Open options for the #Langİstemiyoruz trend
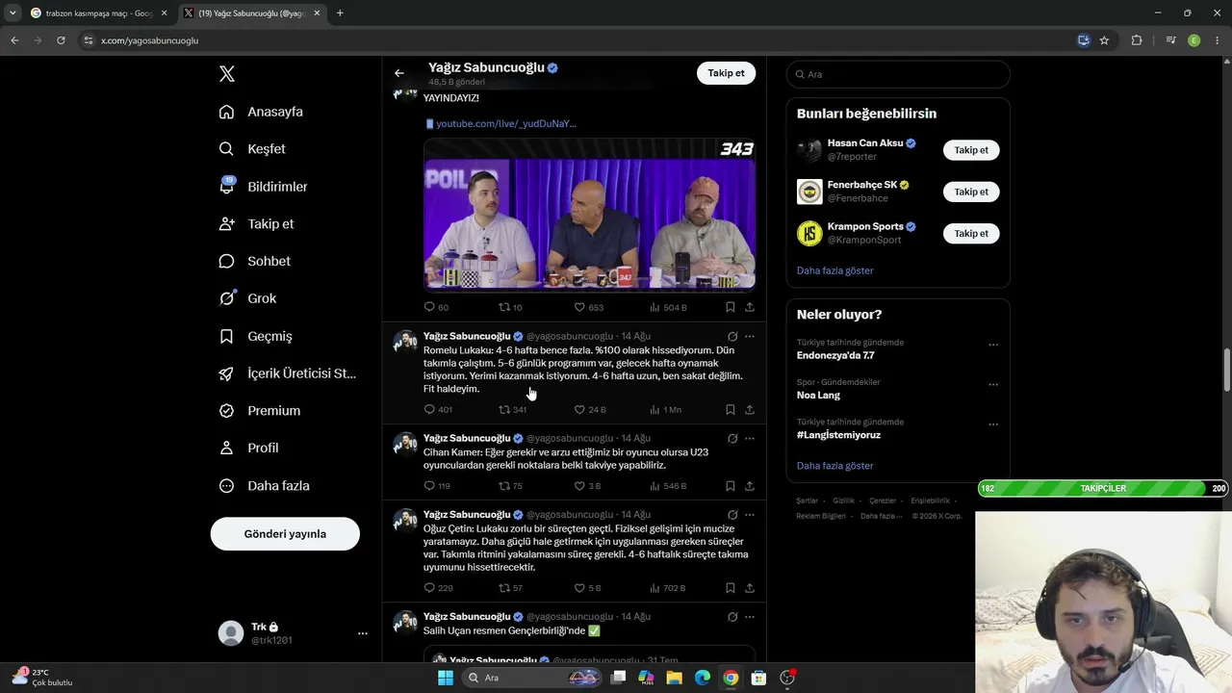Viewport: 1232px width, 693px height. point(993,423)
